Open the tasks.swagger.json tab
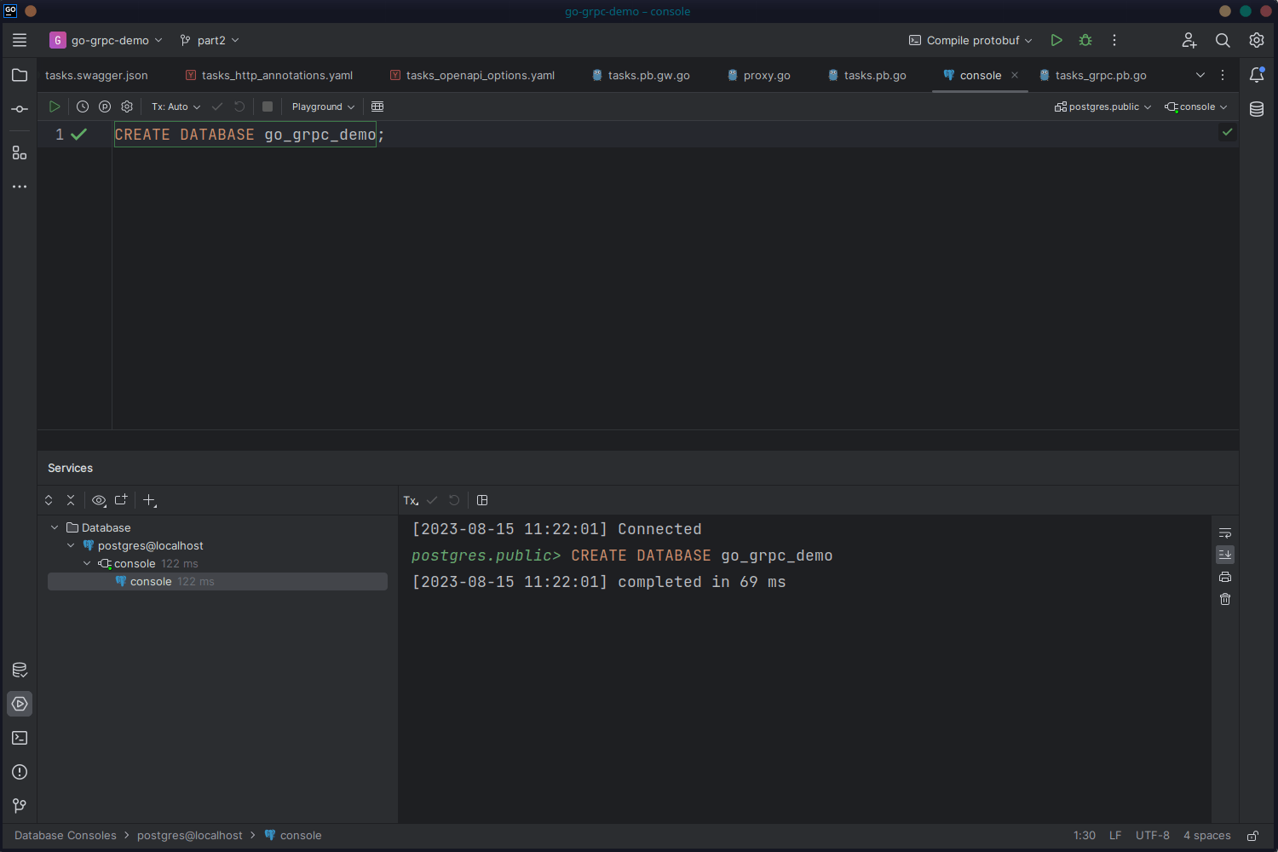 (x=96, y=75)
